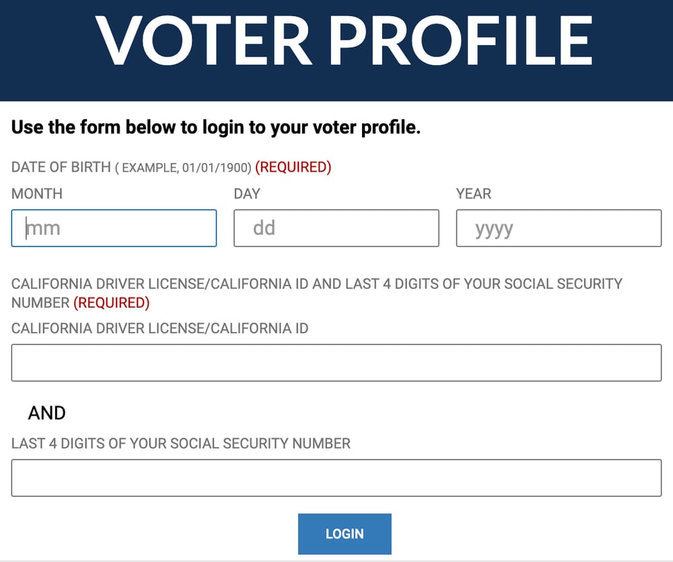Click inside the DAY dd input field
The image size is (673, 562).
(336, 228)
